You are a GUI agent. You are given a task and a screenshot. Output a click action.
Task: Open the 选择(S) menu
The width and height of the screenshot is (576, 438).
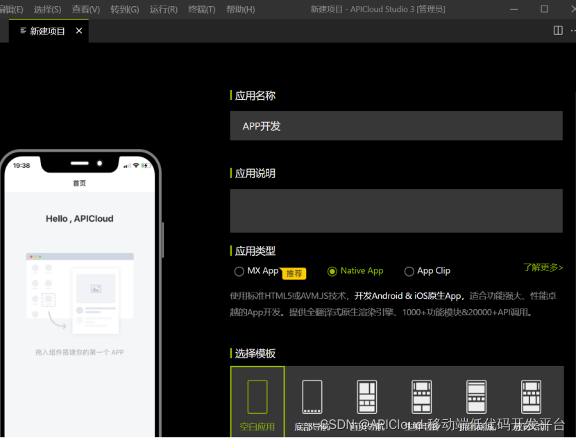47,9
